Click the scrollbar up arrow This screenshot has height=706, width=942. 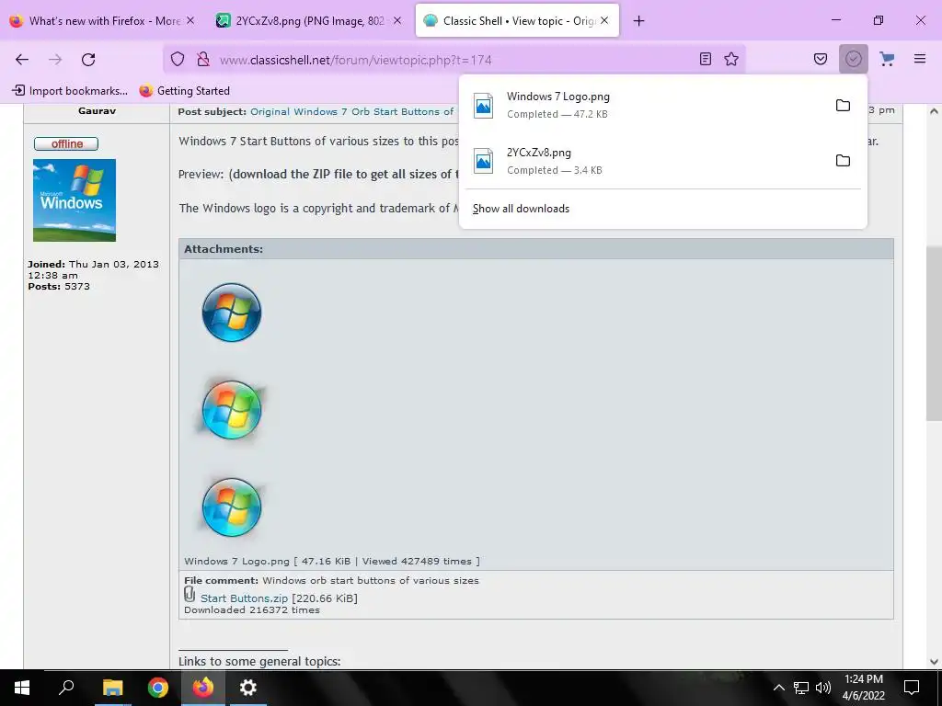(934, 111)
